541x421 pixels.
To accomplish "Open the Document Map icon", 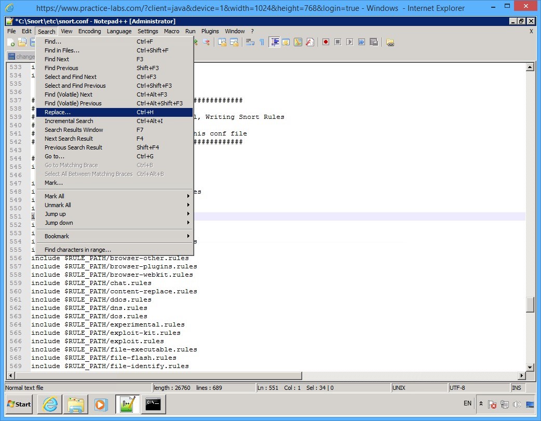I will click(299, 42).
